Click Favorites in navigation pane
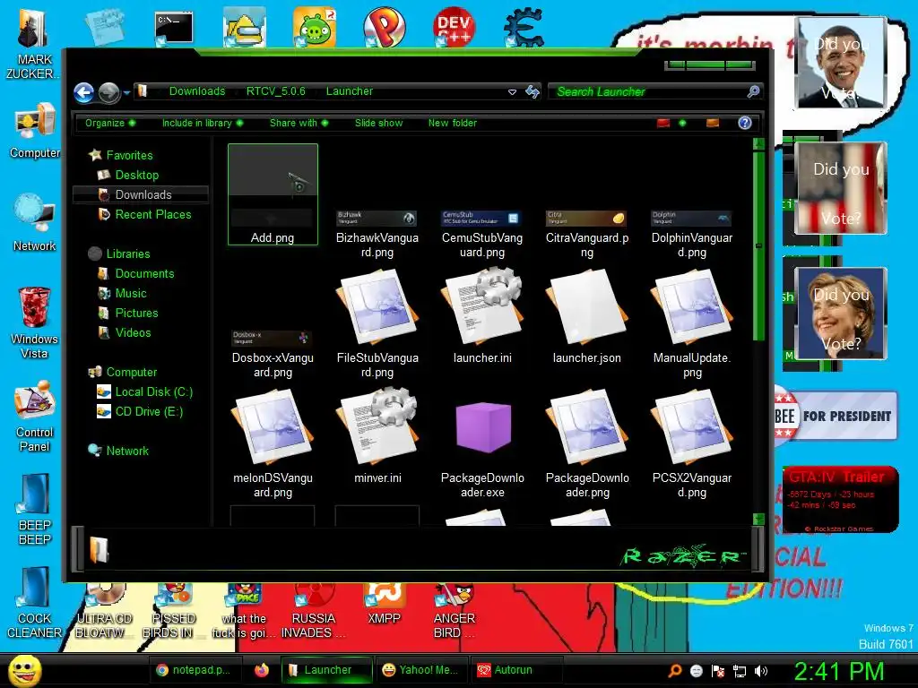This screenshot has width=918, height=688. click(129, 155)
